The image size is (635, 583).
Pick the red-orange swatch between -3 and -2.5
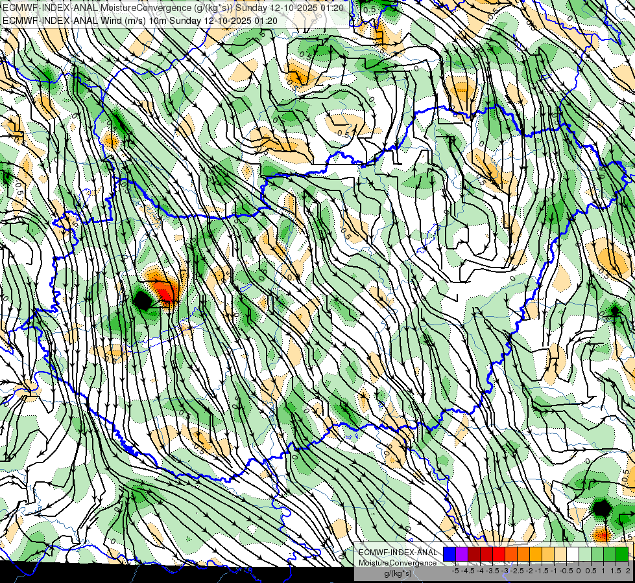511,554
